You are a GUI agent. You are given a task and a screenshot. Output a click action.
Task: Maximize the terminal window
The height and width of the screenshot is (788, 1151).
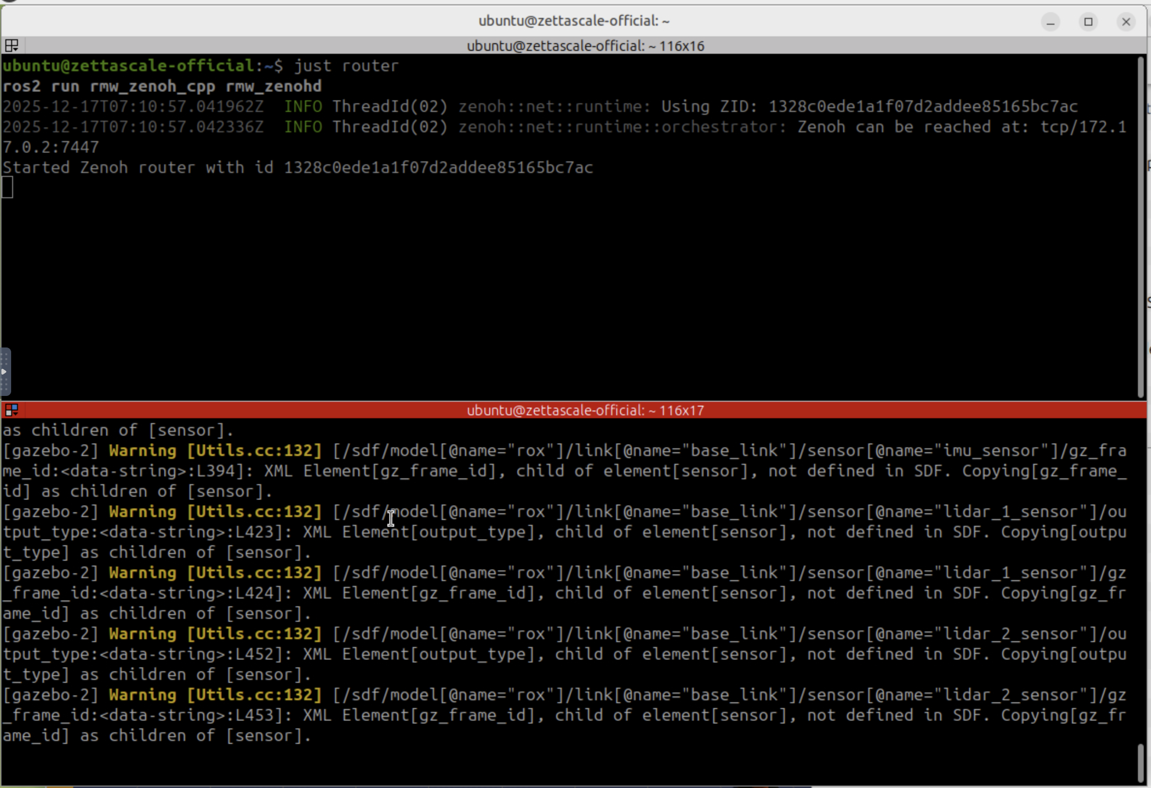[x=1088, y=22]
